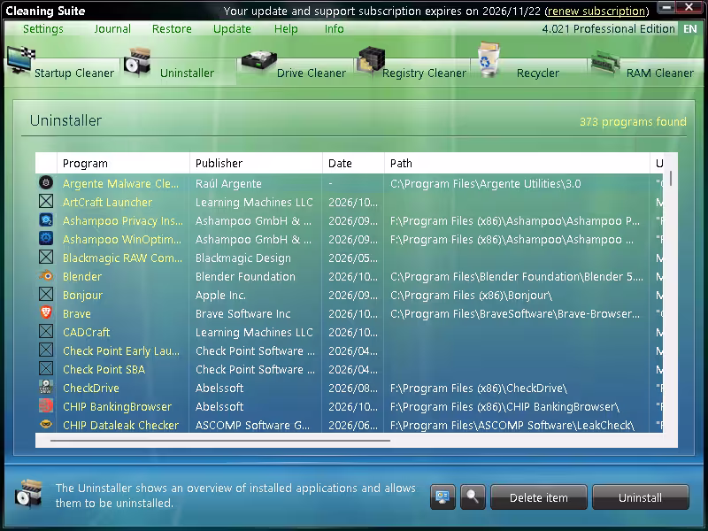Switch to the Uninstaller tab
Image resolution: width=708 pixels, height=531 pixels.
[178, 65]
